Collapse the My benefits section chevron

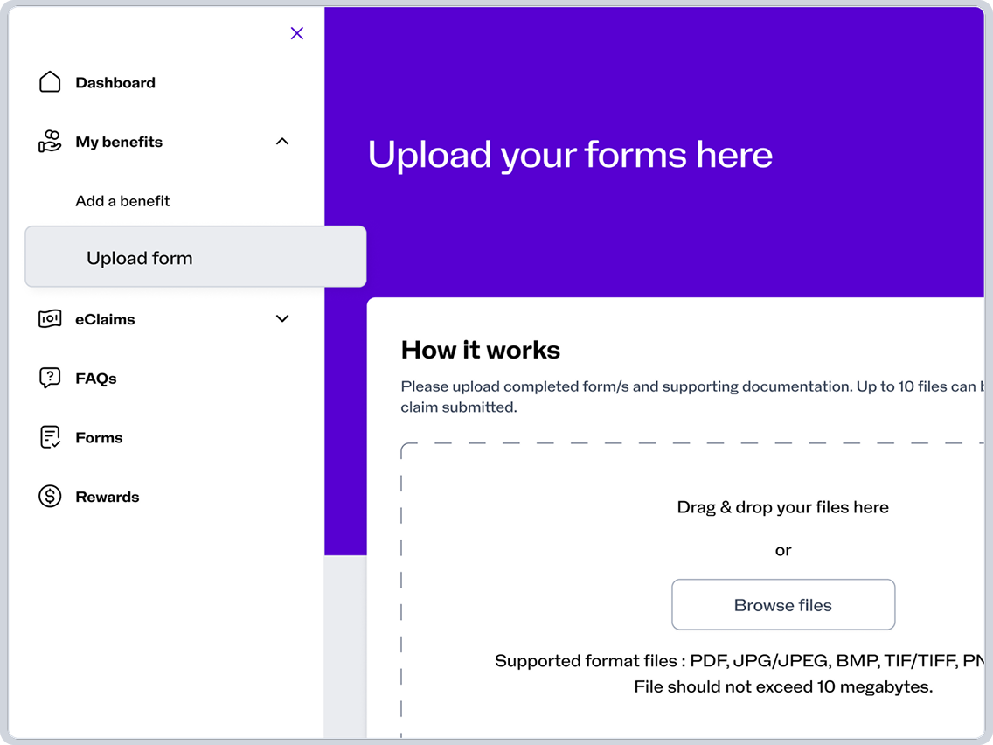[282, 142]
